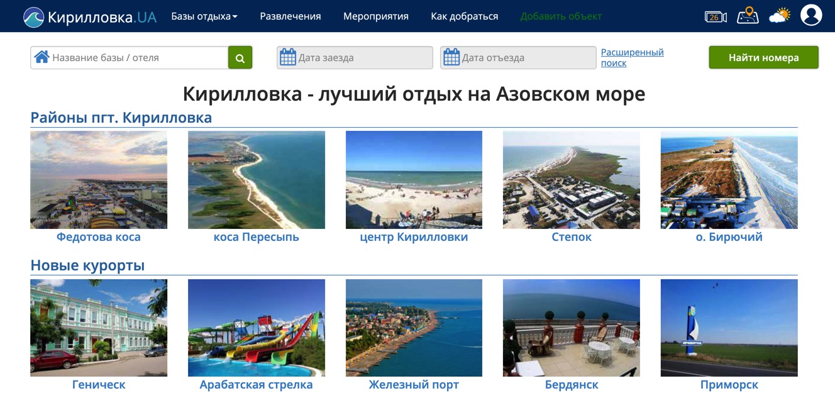Follow the Арабатская стрелка text link
Image resolution: width=835 pixels, height=405 pixels.
pyautogui.click(x=257, y=385)
